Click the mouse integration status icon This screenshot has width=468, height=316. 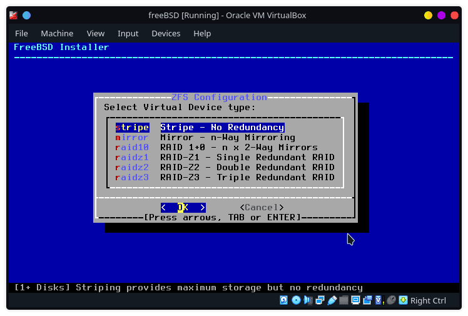point(391,300)
